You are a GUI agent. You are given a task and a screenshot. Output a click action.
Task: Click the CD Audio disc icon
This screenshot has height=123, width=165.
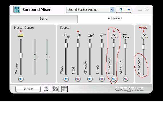tap(91, 35)
